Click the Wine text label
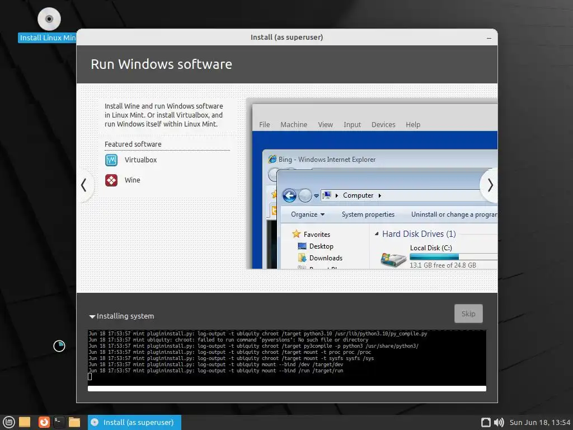 tap(132, 180)
